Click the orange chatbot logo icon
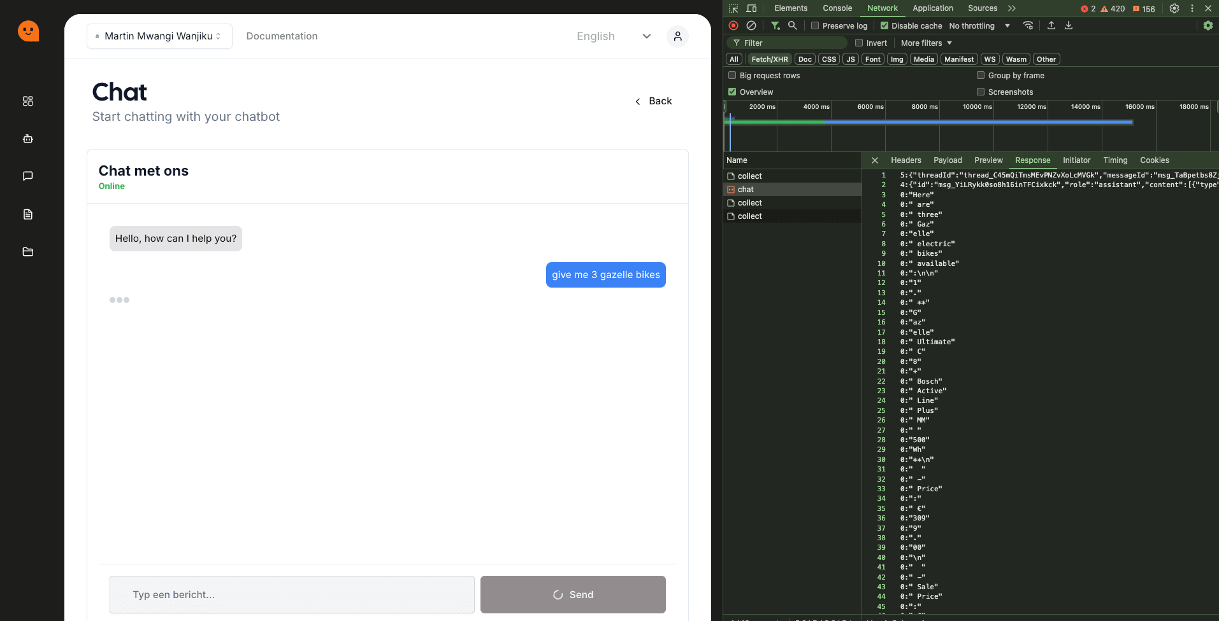Image resolution: width=1219 pixels, height=621 pixels. [28, 31]
